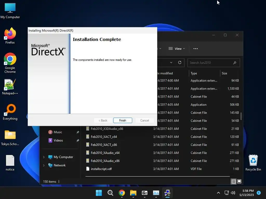Show hidden system tray icons
The image size is (266, 199).
pos(218,193)
